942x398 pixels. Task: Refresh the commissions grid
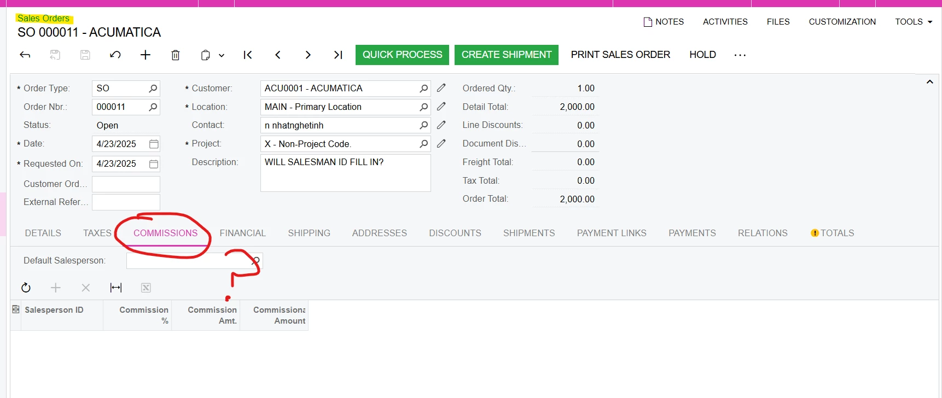click(26, 288)
